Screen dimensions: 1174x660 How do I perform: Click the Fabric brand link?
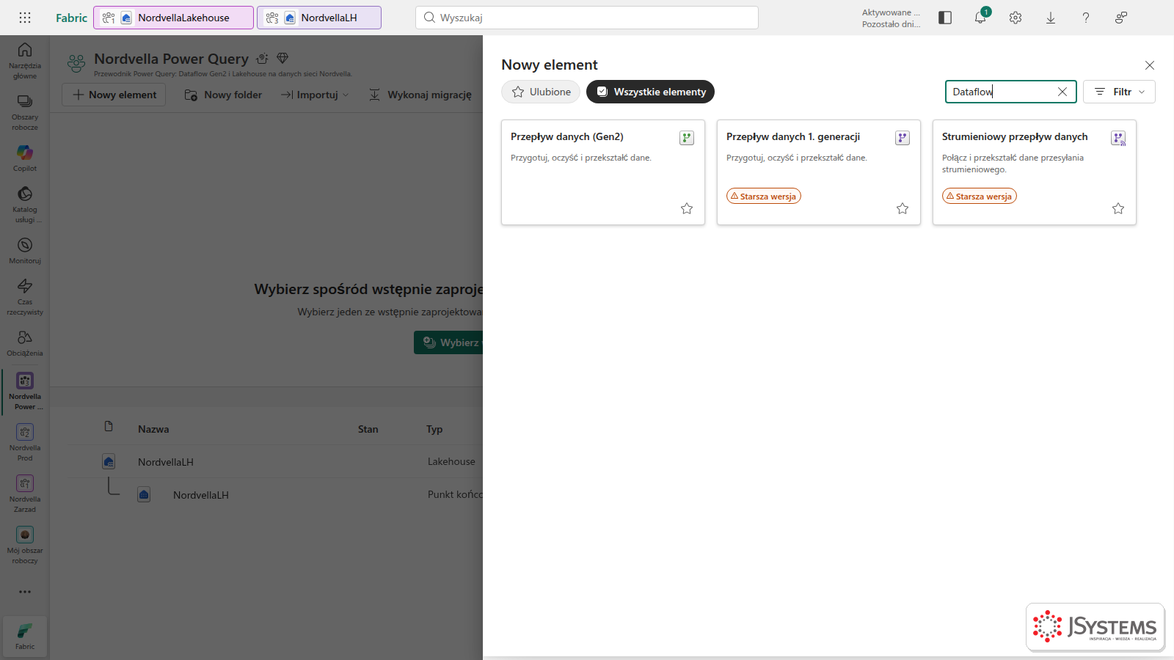coord(71,18)
